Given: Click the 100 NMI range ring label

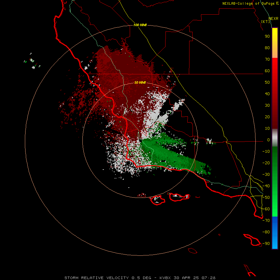Looking at the screenshot, I should 140,25.
